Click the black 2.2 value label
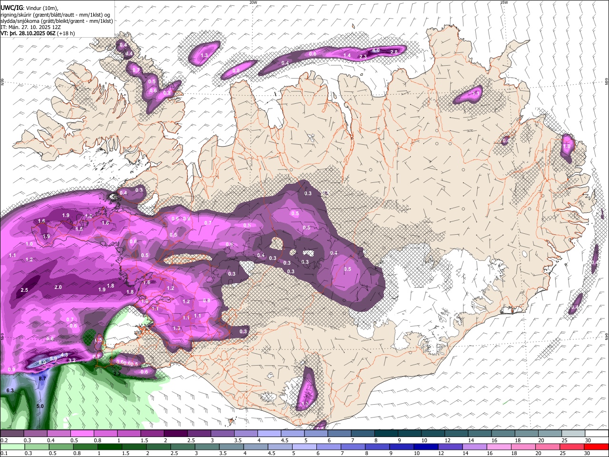 tap(117, 374)
